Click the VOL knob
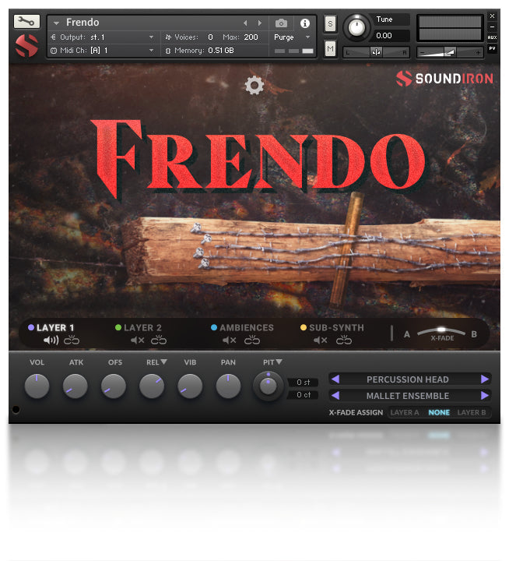Viewport: 509px width, 561px height. 37,385
